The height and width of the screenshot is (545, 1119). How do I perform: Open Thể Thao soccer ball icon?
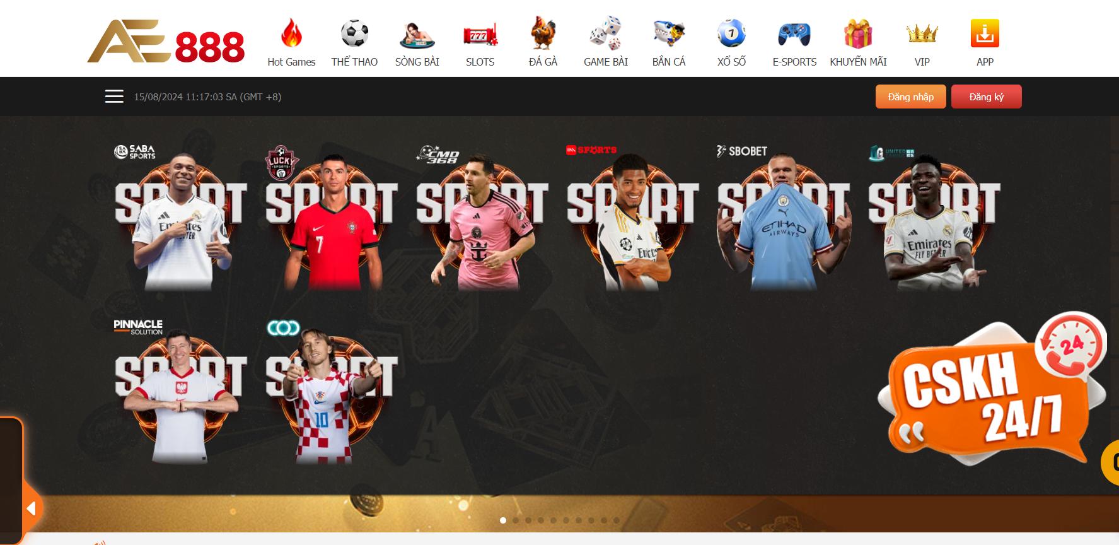tap(354, 33)
